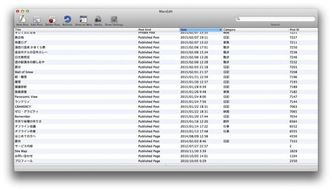This screenshot has width=332, height=191.
Task: Select the 'Wall of Snow' post row
Action: coord(166,72)
